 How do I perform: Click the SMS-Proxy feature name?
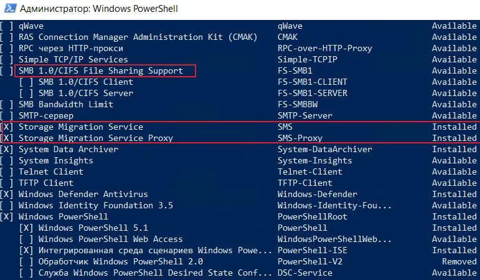300,138
